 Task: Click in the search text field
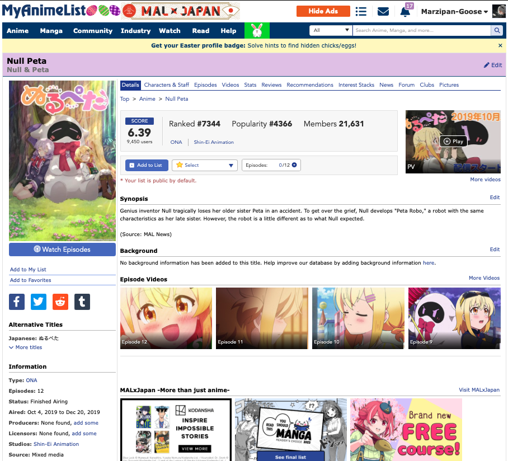[422, 30]
